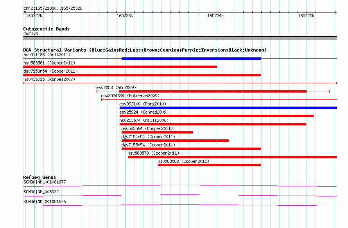Select the SCN3A|NM_001081676 magenta transcript line
Image resolution: width=348 pixels, height=228 pixels.
(x=180, y=205)
